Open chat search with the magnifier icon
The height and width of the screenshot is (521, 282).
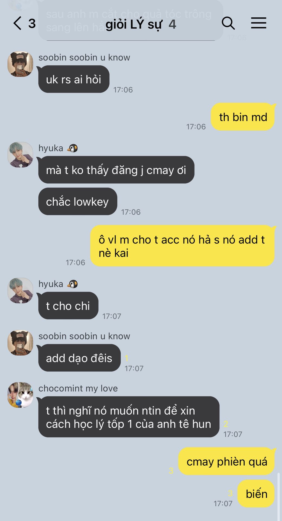(x=228, y=23)
